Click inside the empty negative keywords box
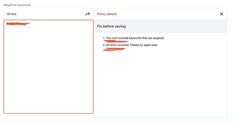This screenshot has width=235, height=122. click(x=48, y=69)
